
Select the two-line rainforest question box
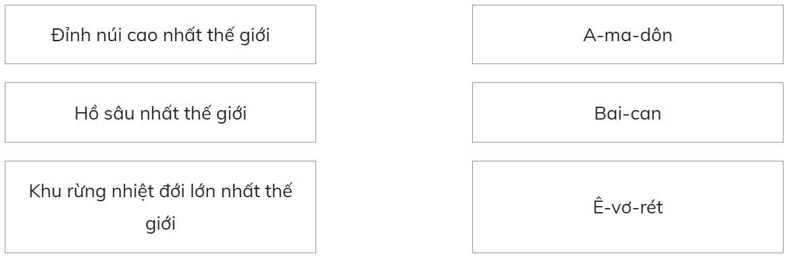pos(160,207)
